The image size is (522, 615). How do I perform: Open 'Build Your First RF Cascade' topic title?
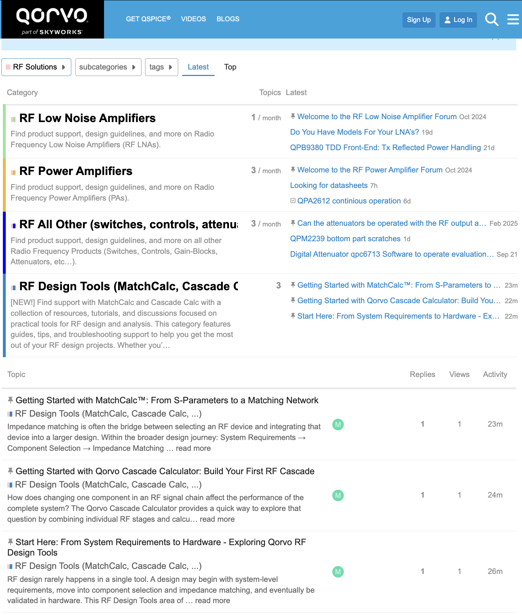click(x=165, y=471)
